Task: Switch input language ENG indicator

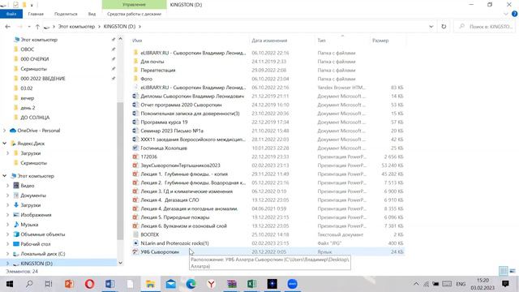Action: 461,284
